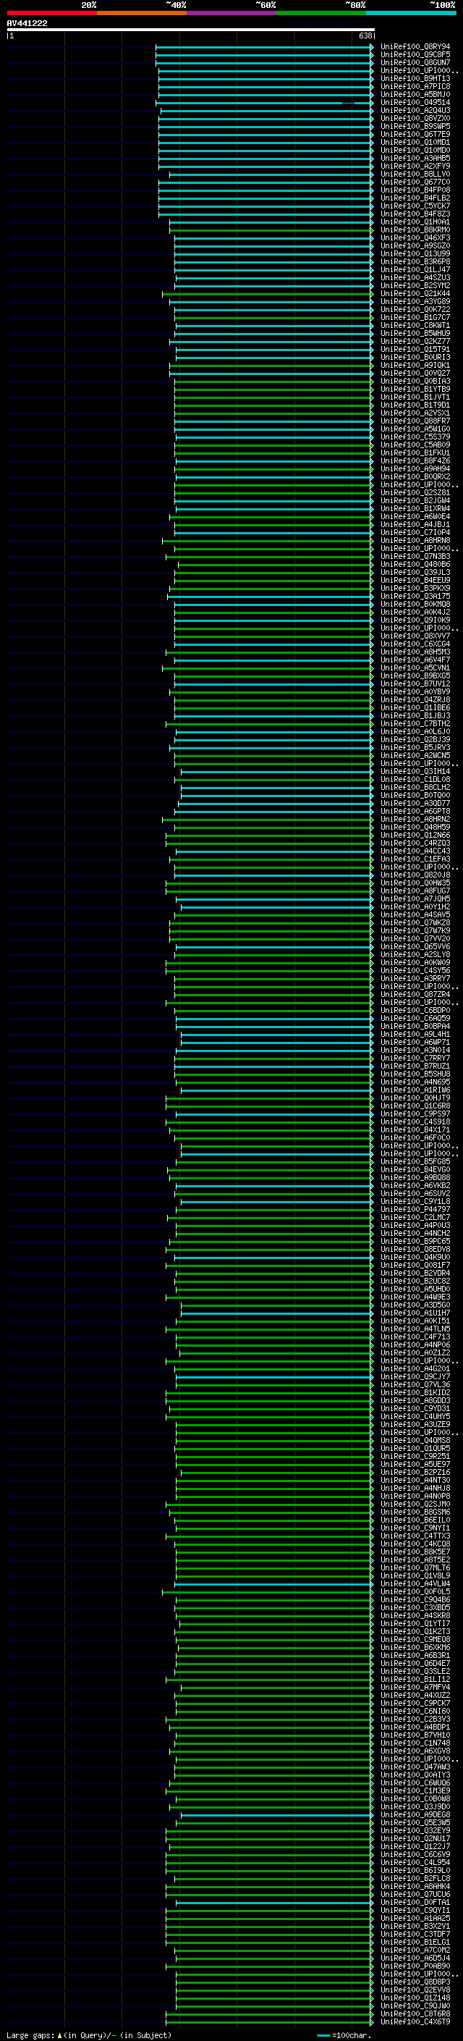Select the UniRef100_A8FUG7 label

(415, 891)
